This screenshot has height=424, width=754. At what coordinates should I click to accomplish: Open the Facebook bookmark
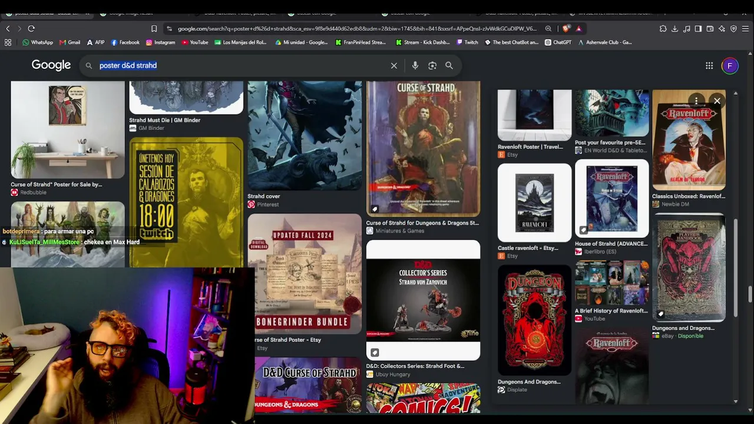coord(125,42)
